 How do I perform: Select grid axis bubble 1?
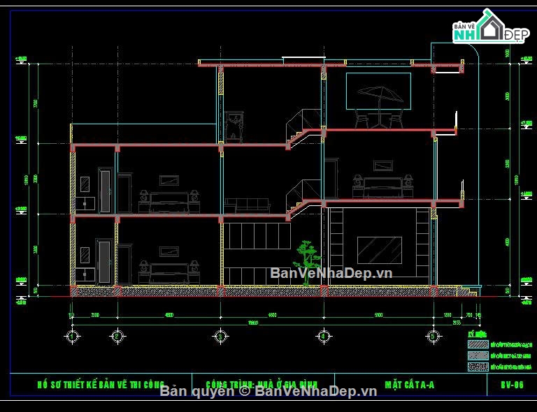coord(72,337)
